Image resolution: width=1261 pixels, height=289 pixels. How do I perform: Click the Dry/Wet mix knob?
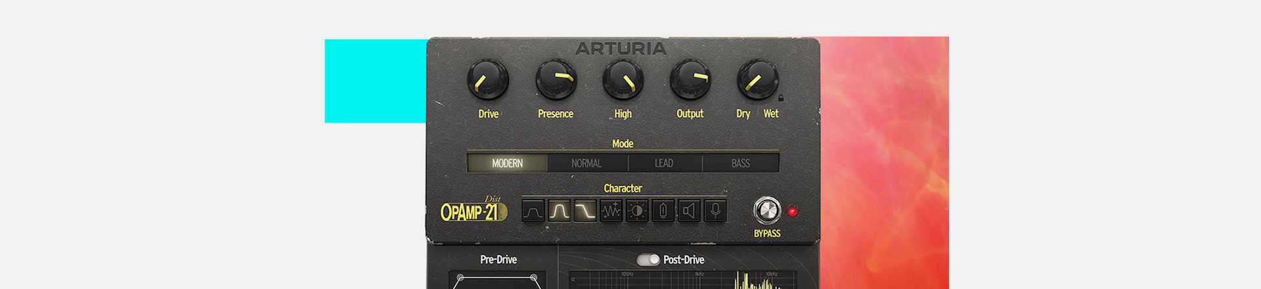tap(757, 80)
